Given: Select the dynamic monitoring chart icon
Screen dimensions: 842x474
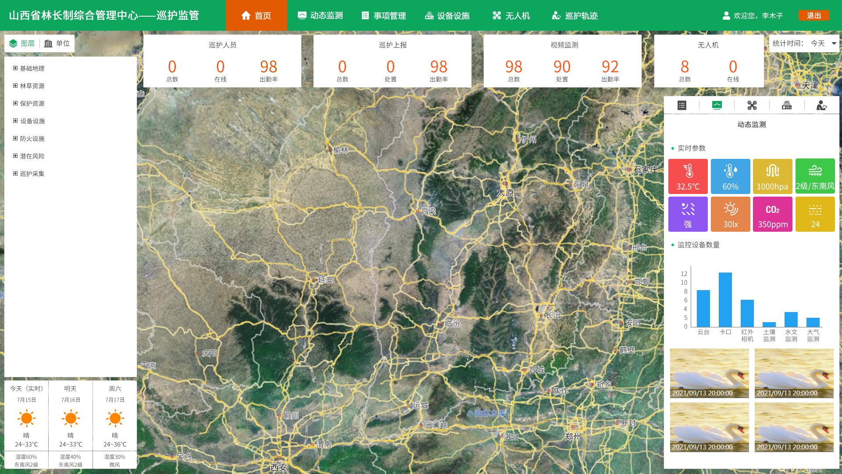Looking at the screenshot, I should point(717,105).
